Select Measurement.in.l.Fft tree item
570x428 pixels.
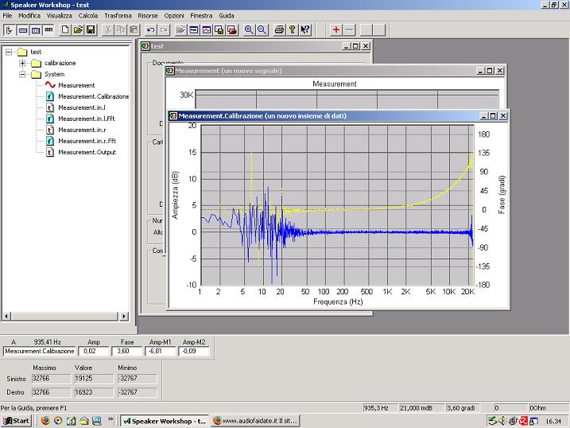tap(87, 119)
